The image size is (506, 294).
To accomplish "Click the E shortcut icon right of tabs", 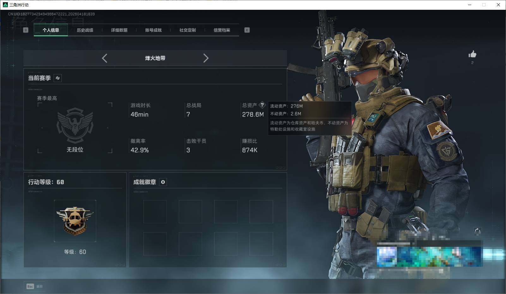I will point(247,30).
